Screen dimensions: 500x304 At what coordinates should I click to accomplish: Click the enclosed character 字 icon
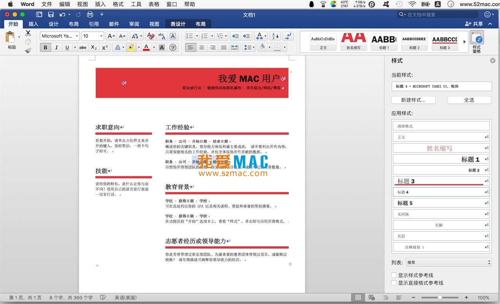pyautogui.click(x=173, y=47)
